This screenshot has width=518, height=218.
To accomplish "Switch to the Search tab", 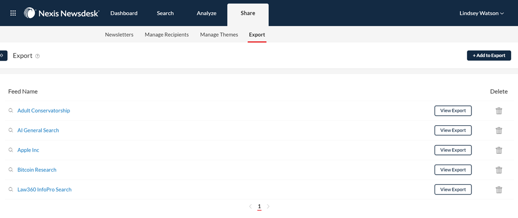I will tap(165, 14).
